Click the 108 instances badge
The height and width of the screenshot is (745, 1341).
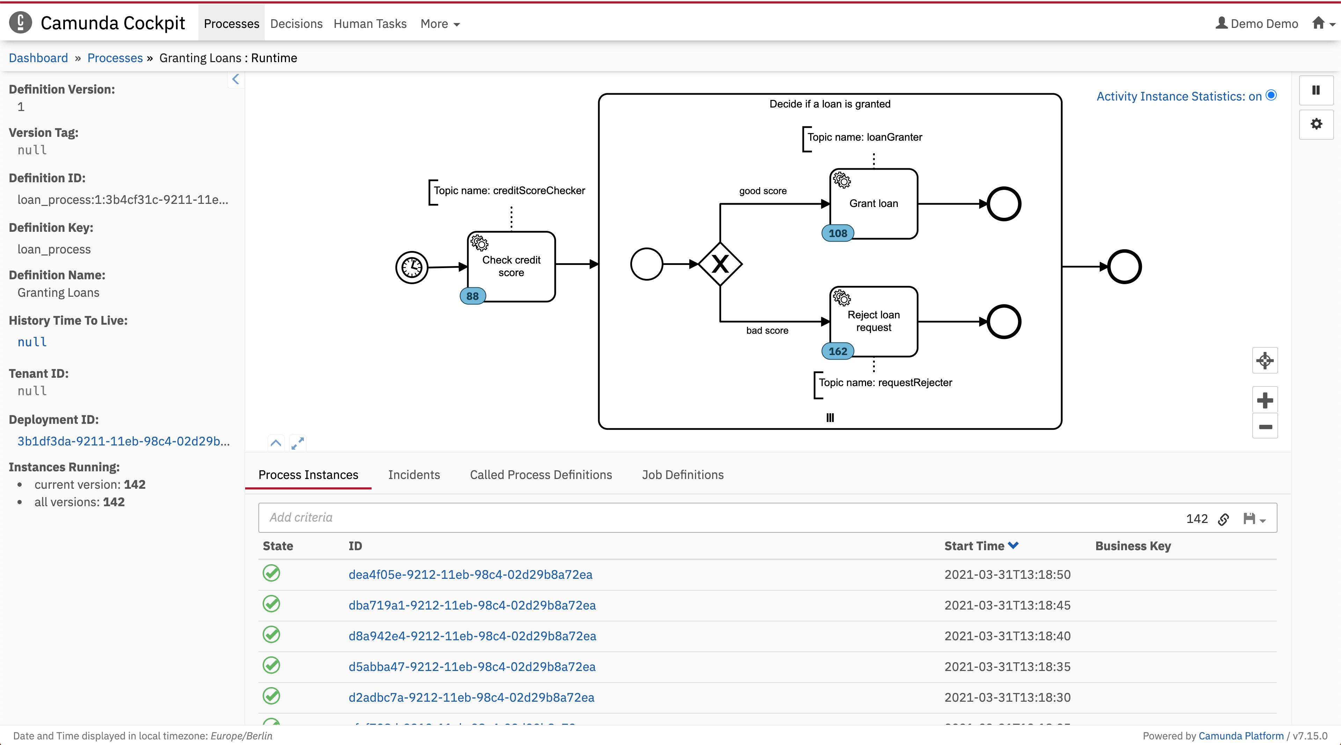[838, 233]
